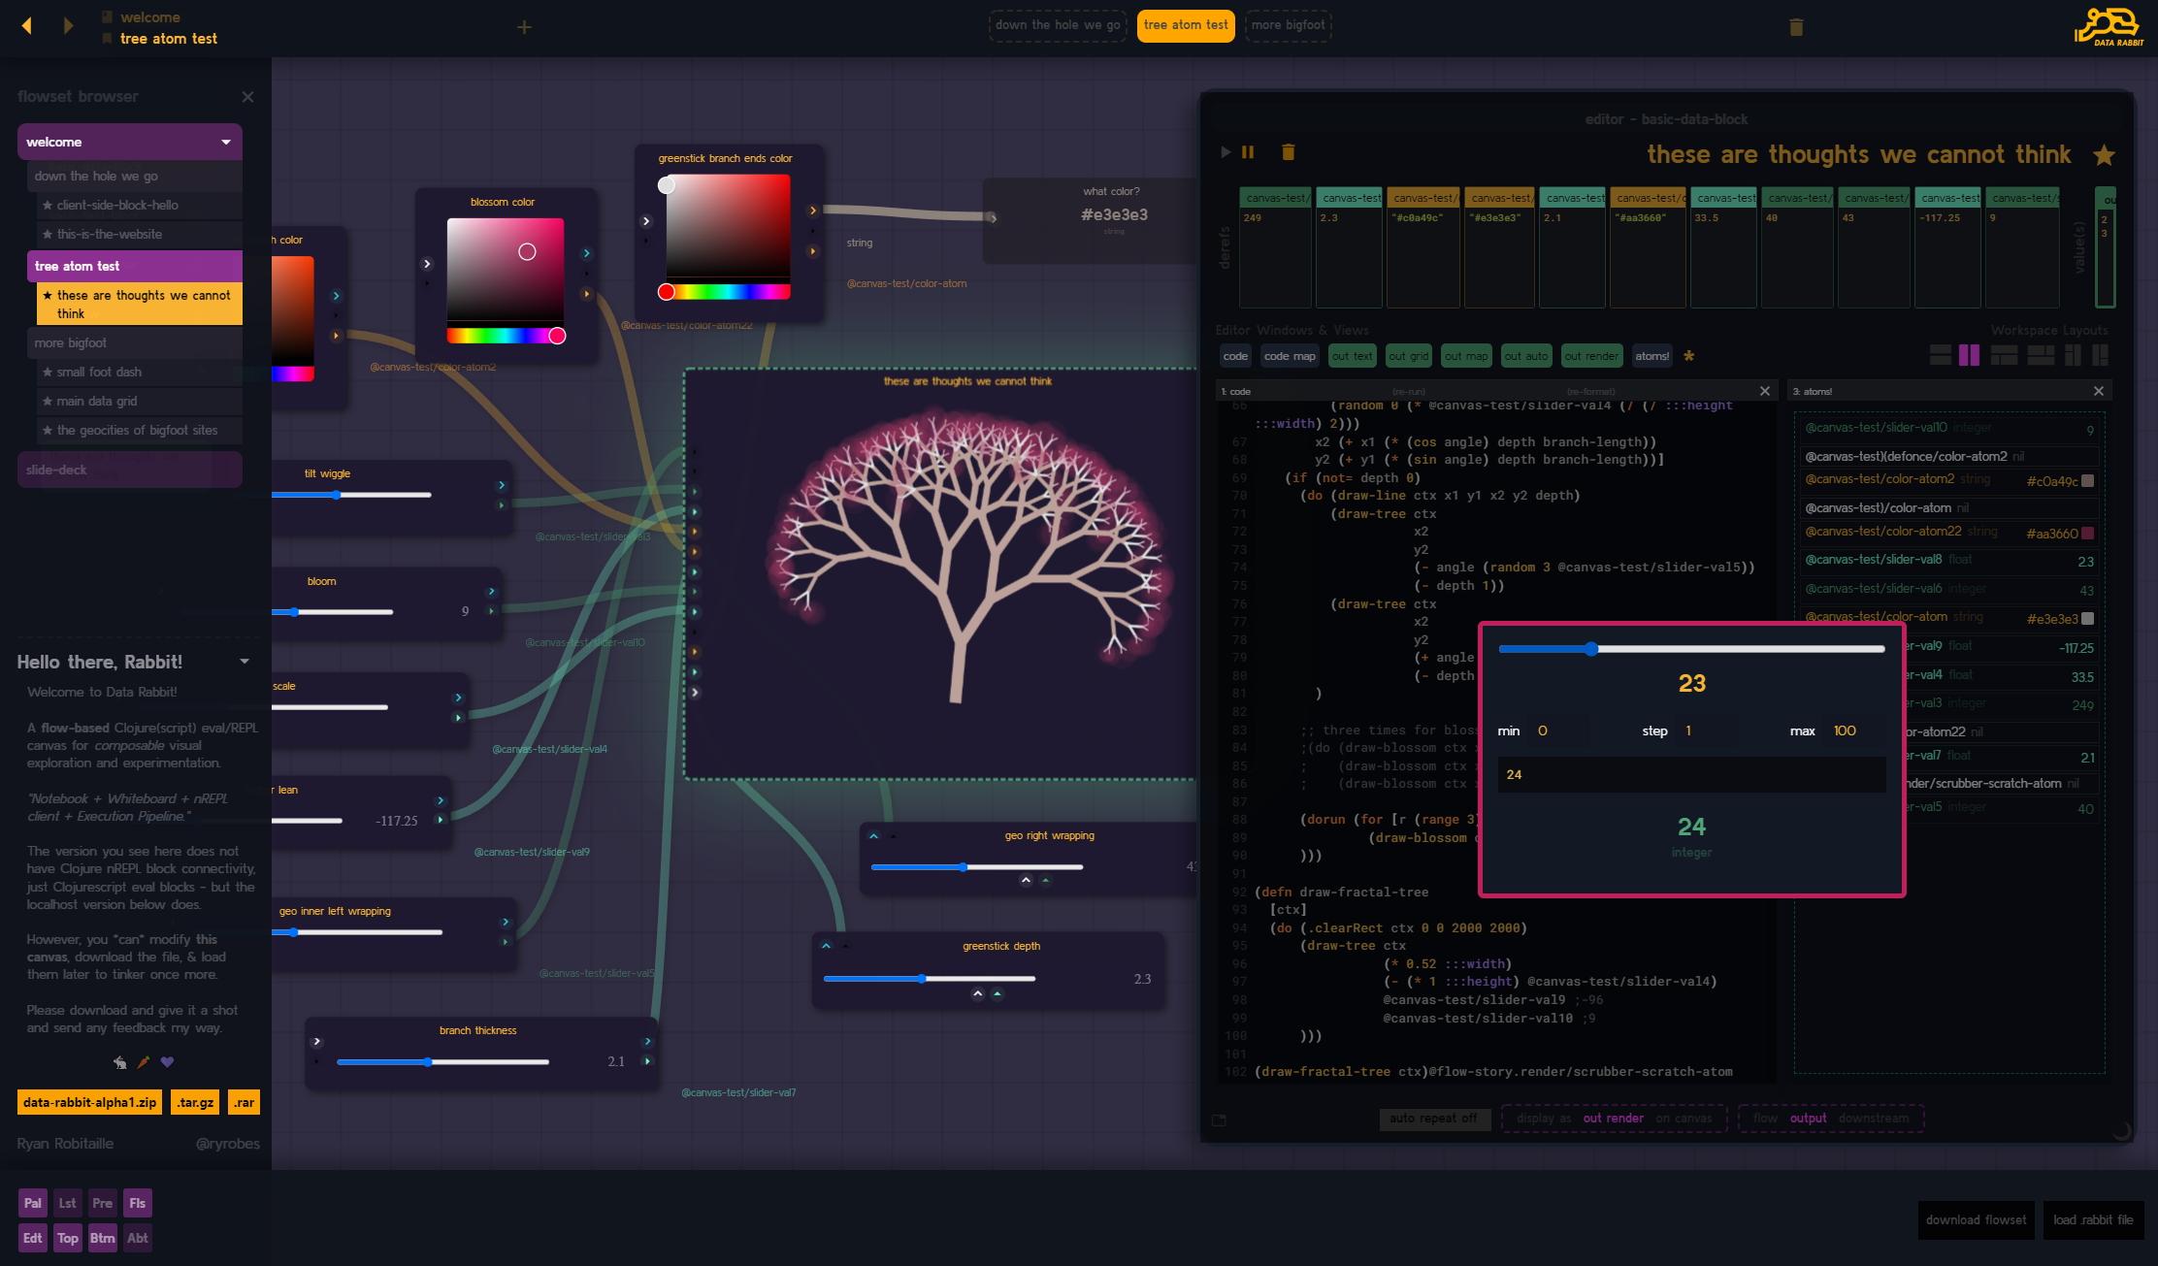Screen dimensions: 2158x1266
Task: Toggle the Lst panel button
Action: (67, 1203)
